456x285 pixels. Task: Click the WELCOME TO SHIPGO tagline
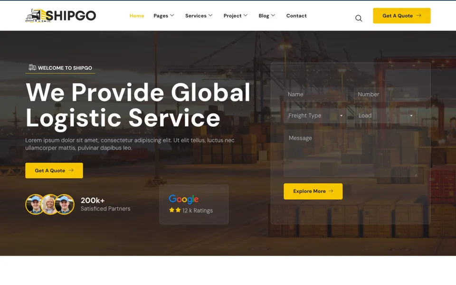[x=65, y=68]
